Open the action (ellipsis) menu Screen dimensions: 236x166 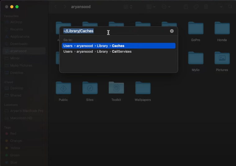tap(166, 7)
